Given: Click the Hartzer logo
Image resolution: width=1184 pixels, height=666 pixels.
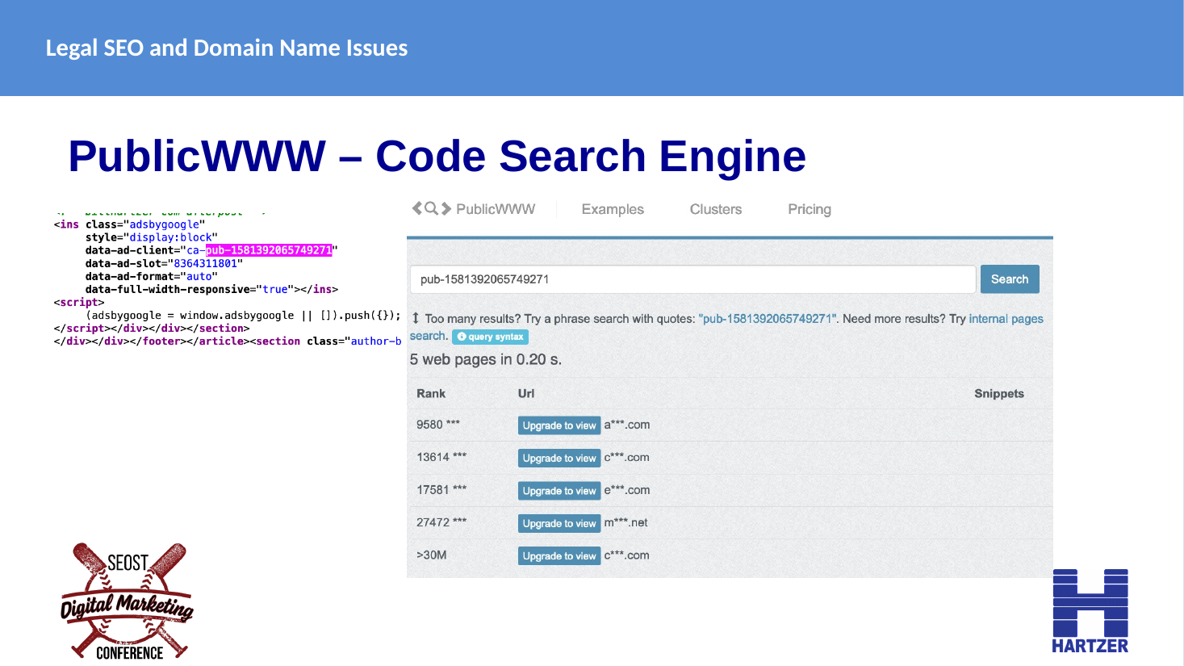Looking at the screenshot, I should pos(1090,611).
